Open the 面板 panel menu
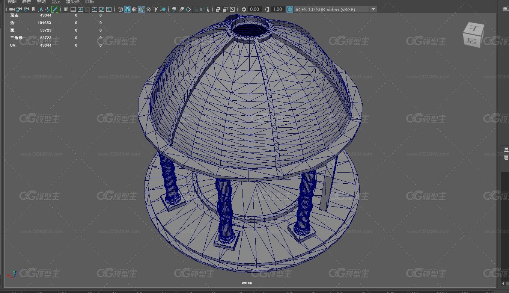The height and width of the screenshot is (293, 509). (90, 2)
